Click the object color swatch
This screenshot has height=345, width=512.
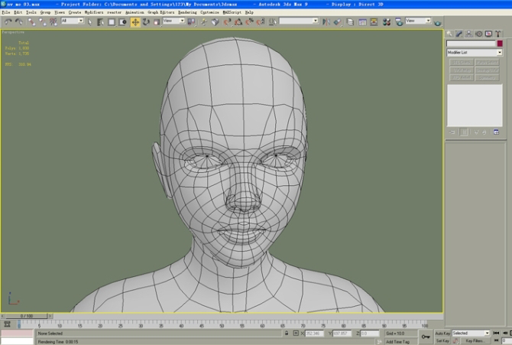pyautogui.click(x=500, y=44)
